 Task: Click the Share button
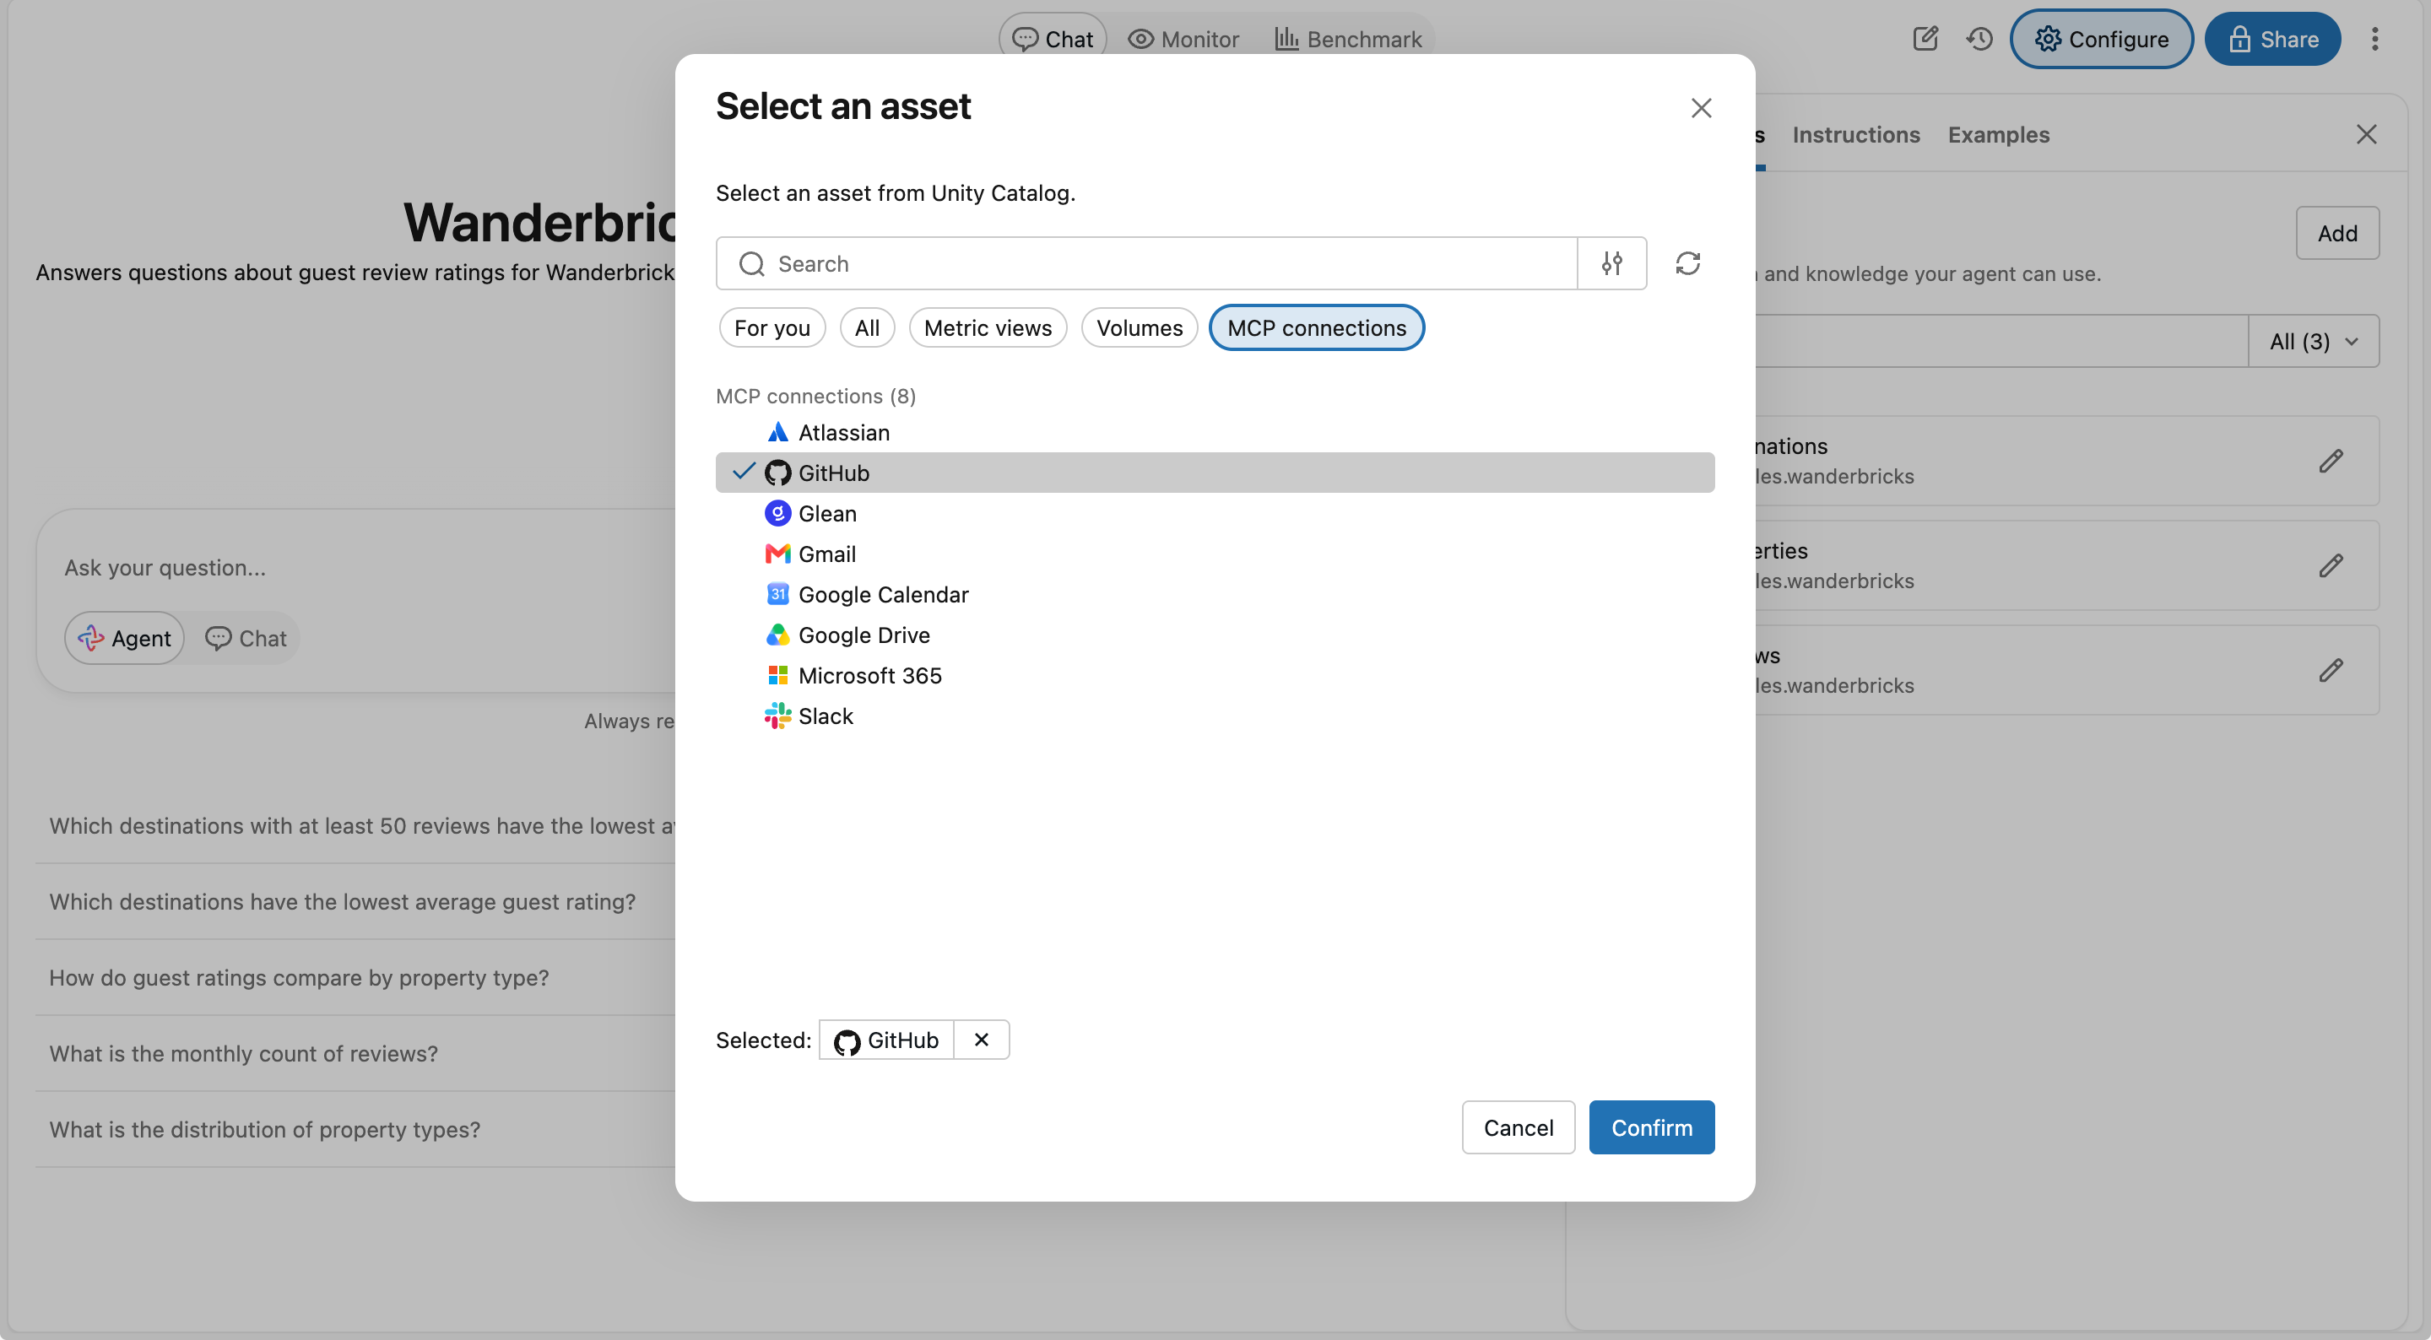(x=2272, y=39)
